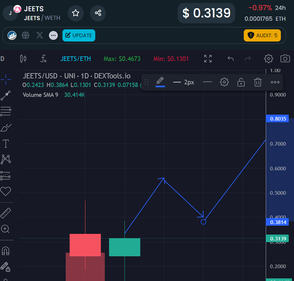Select the Text annotation tool
This screenshot has width=294, height=281.
point(6,144)
